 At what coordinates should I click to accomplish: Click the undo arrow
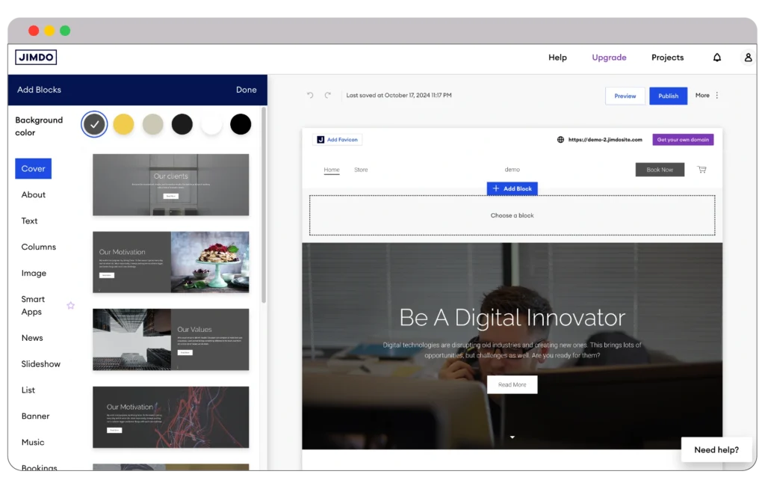(310, 96)
